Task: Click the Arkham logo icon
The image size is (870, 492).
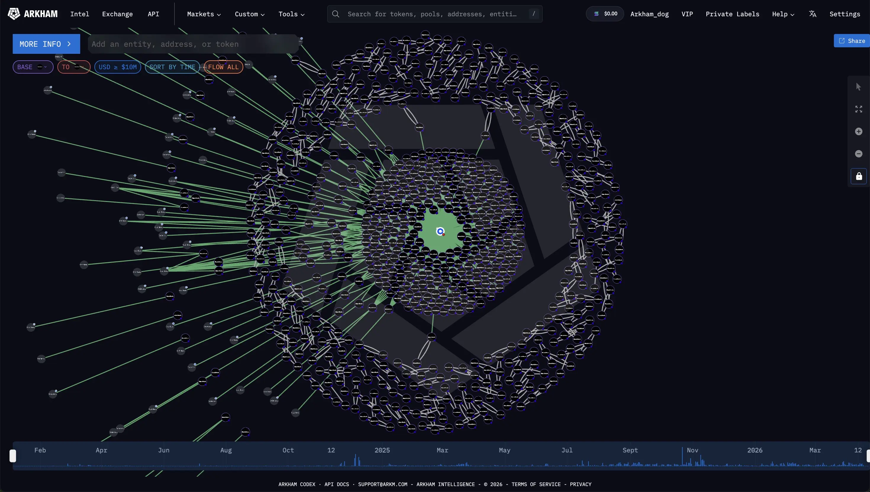Action: [x=14, y=14]
